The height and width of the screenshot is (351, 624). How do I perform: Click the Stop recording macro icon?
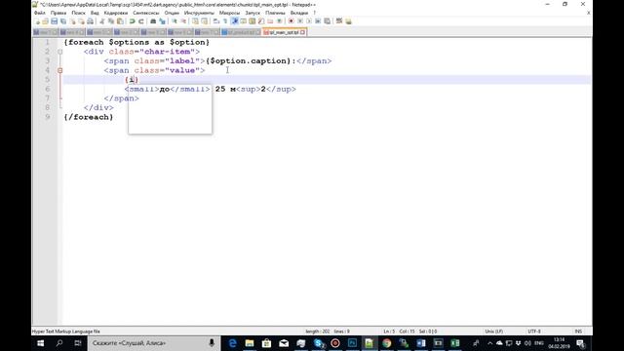pos(300,21)
